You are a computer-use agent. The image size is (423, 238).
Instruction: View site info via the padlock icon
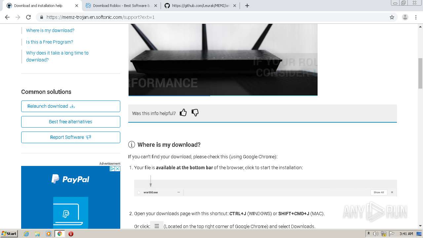point(41,17)
